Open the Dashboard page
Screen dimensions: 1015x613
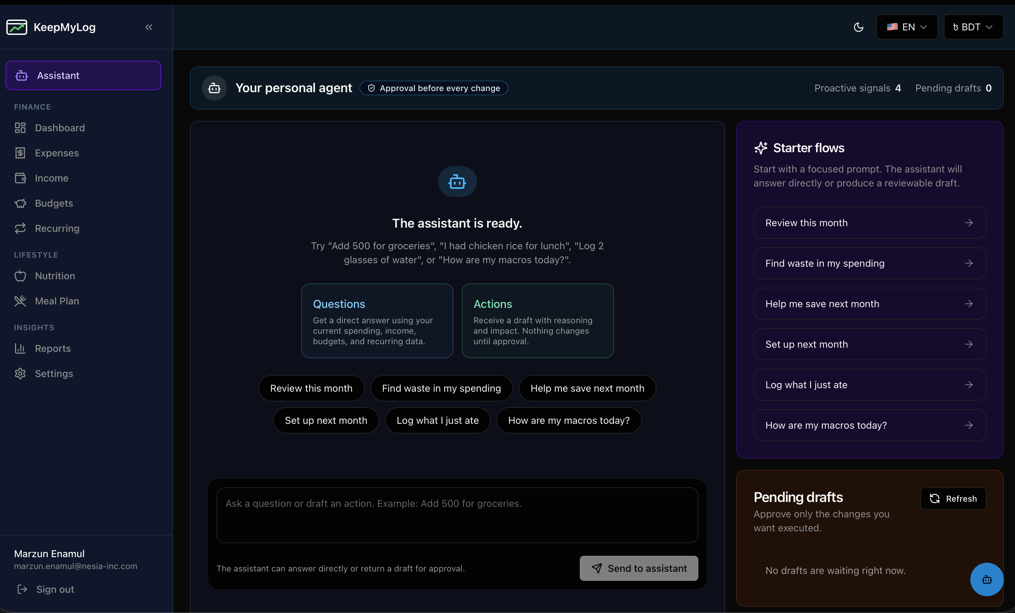point(59,128)
